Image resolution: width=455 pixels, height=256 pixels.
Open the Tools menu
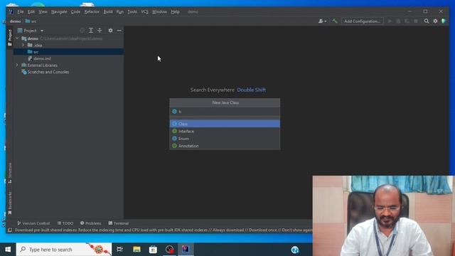pyautogui.click(x=132, y=12)
